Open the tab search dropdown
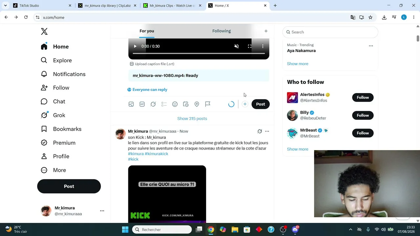The height and width of the screenshot is (236, 420). 5,6
